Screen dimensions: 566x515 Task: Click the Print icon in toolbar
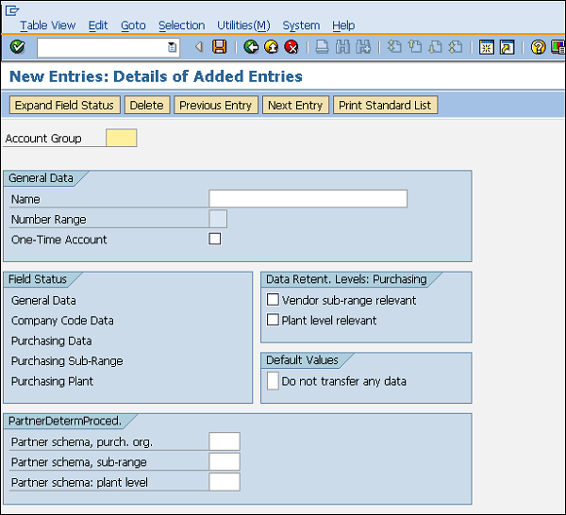(x=322, y=47)
